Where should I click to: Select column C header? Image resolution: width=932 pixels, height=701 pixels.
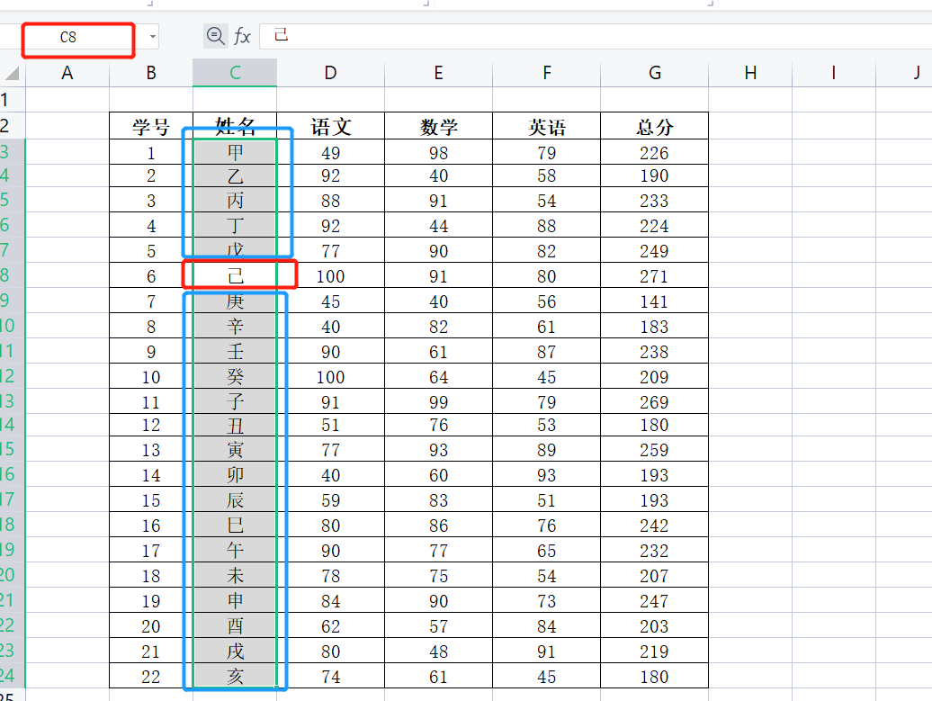235,73
